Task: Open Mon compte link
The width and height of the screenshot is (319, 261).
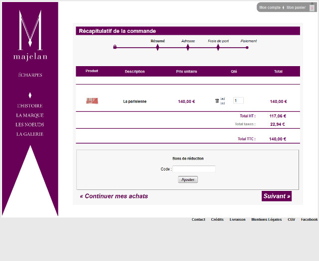Action: 270,7
